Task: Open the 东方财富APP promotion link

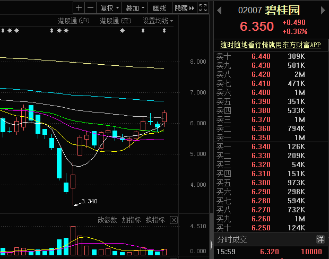Action: (271, 45)
